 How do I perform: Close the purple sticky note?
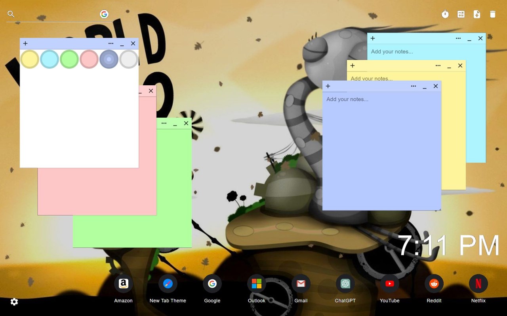pyautogui.click(x=436, y=86)
